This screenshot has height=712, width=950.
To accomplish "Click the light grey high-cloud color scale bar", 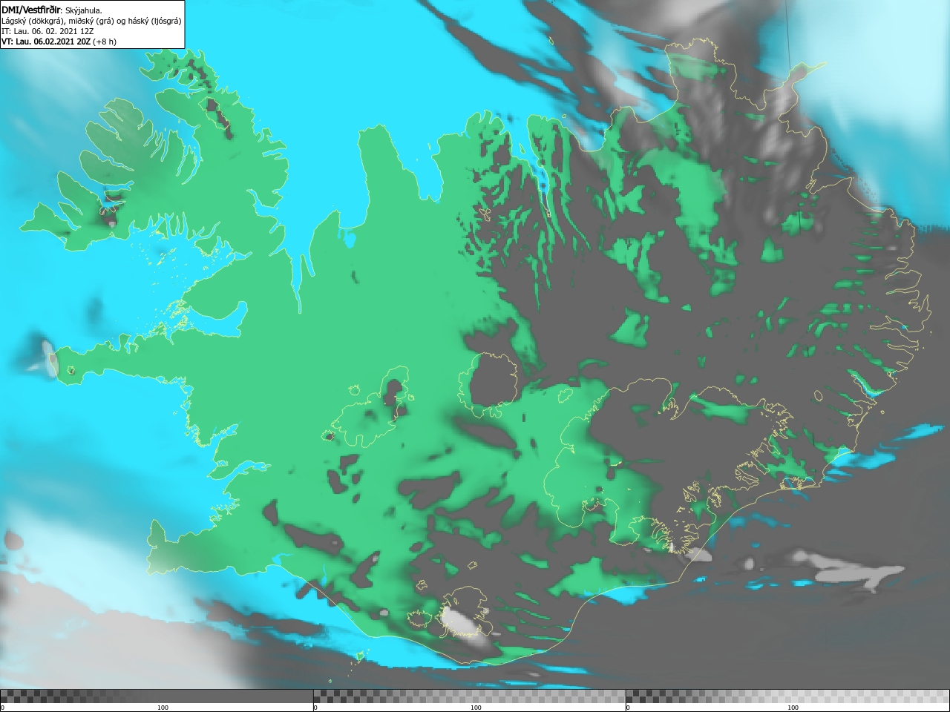I will 787,696.
